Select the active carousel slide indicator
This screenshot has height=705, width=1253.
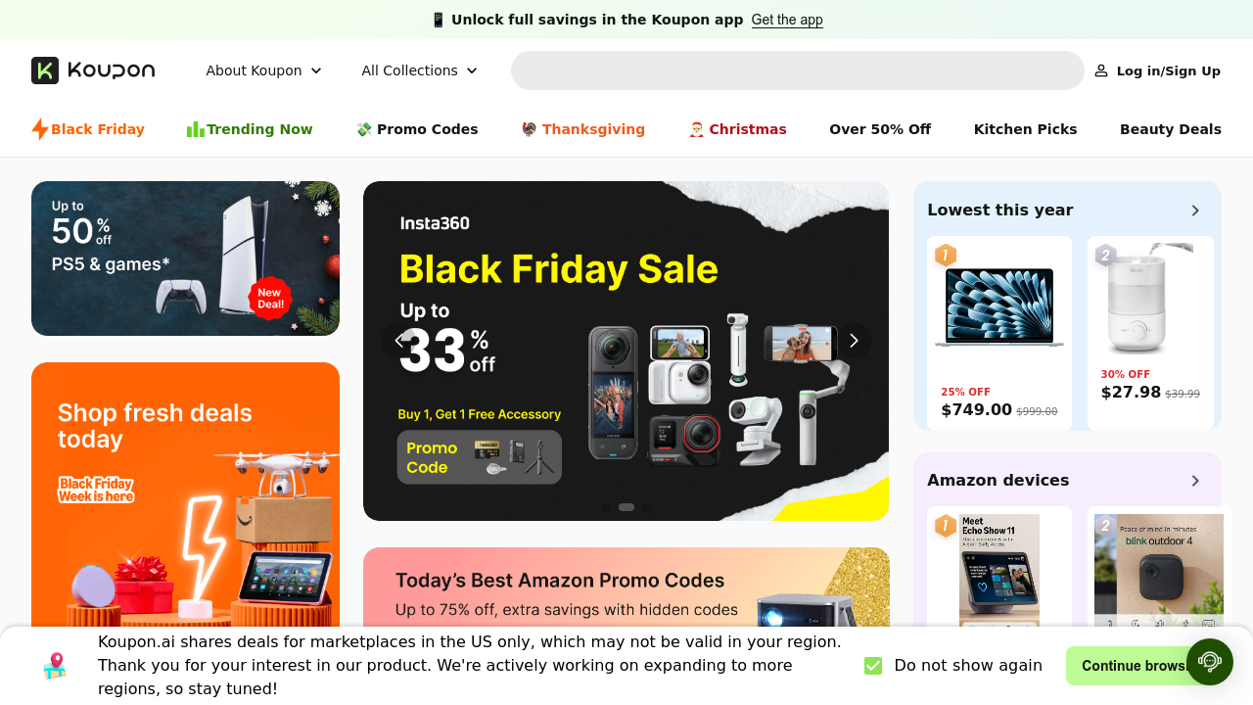pos(626,507)
